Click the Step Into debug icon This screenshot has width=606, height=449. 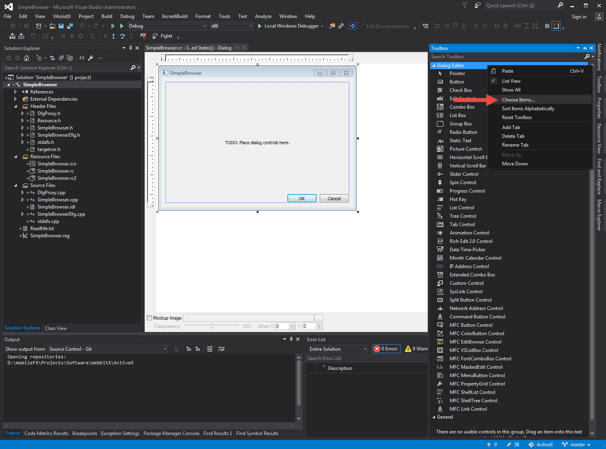pyautogui.click(x=114, y=36)
